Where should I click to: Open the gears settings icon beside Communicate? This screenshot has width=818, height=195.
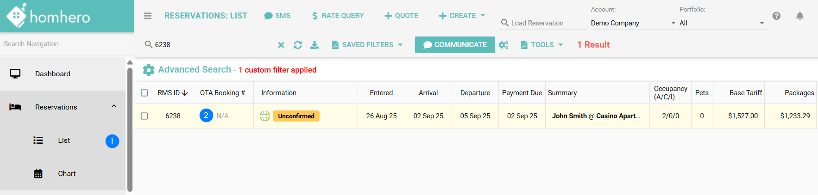[504, 45]
